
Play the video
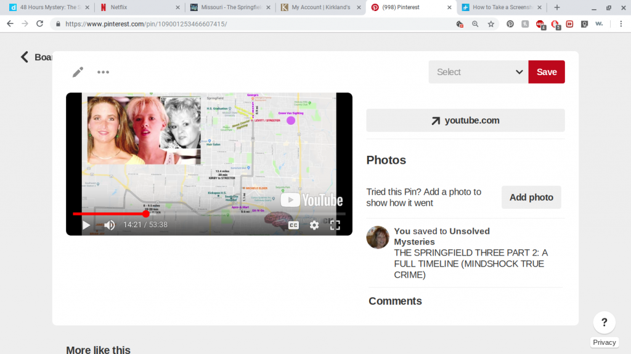[x=86, y=225]
